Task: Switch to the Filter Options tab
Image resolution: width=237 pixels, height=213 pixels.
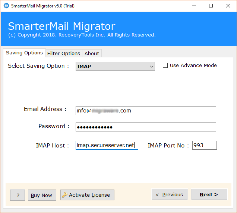Action: [64, 54]
